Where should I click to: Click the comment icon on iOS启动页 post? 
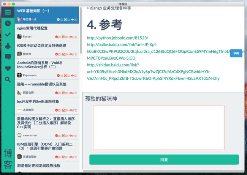(x=63, y=54)
